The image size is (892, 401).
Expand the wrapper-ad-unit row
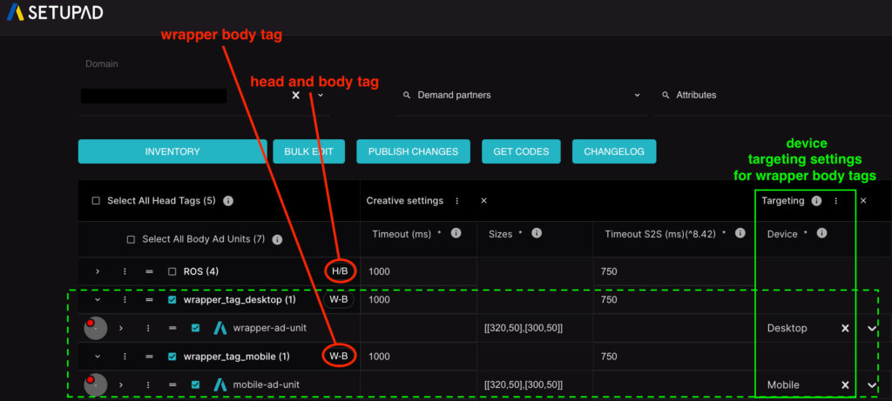120,328
